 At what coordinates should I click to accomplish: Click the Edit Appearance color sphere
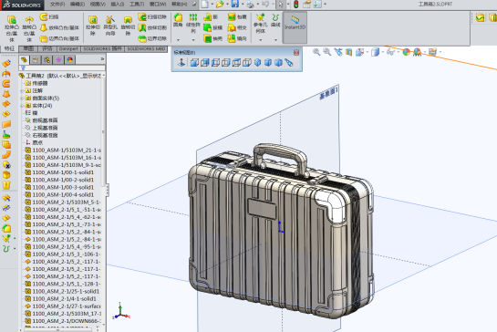[406, 52]
